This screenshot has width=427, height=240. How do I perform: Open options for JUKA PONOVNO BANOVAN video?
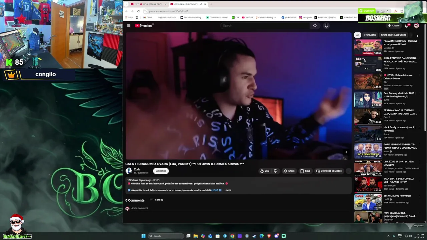420,59
